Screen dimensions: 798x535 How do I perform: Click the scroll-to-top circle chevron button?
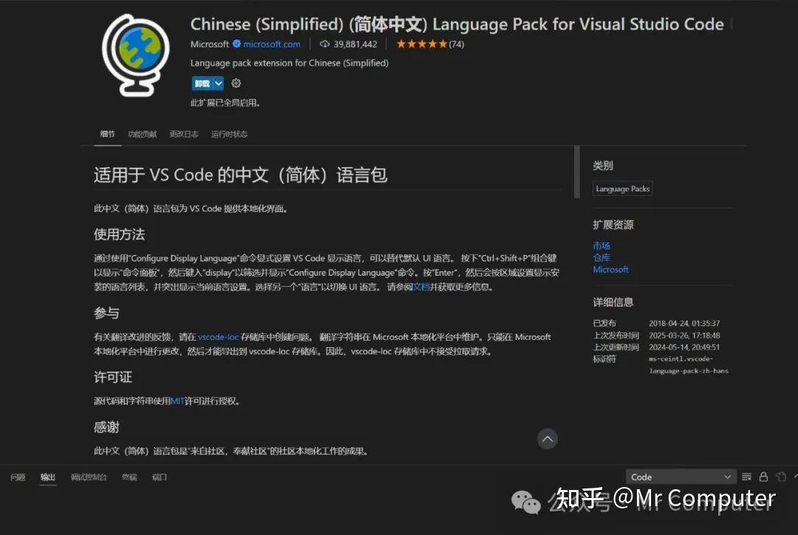548,439
